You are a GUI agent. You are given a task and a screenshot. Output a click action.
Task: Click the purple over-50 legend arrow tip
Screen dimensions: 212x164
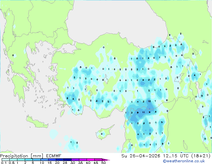106,160
